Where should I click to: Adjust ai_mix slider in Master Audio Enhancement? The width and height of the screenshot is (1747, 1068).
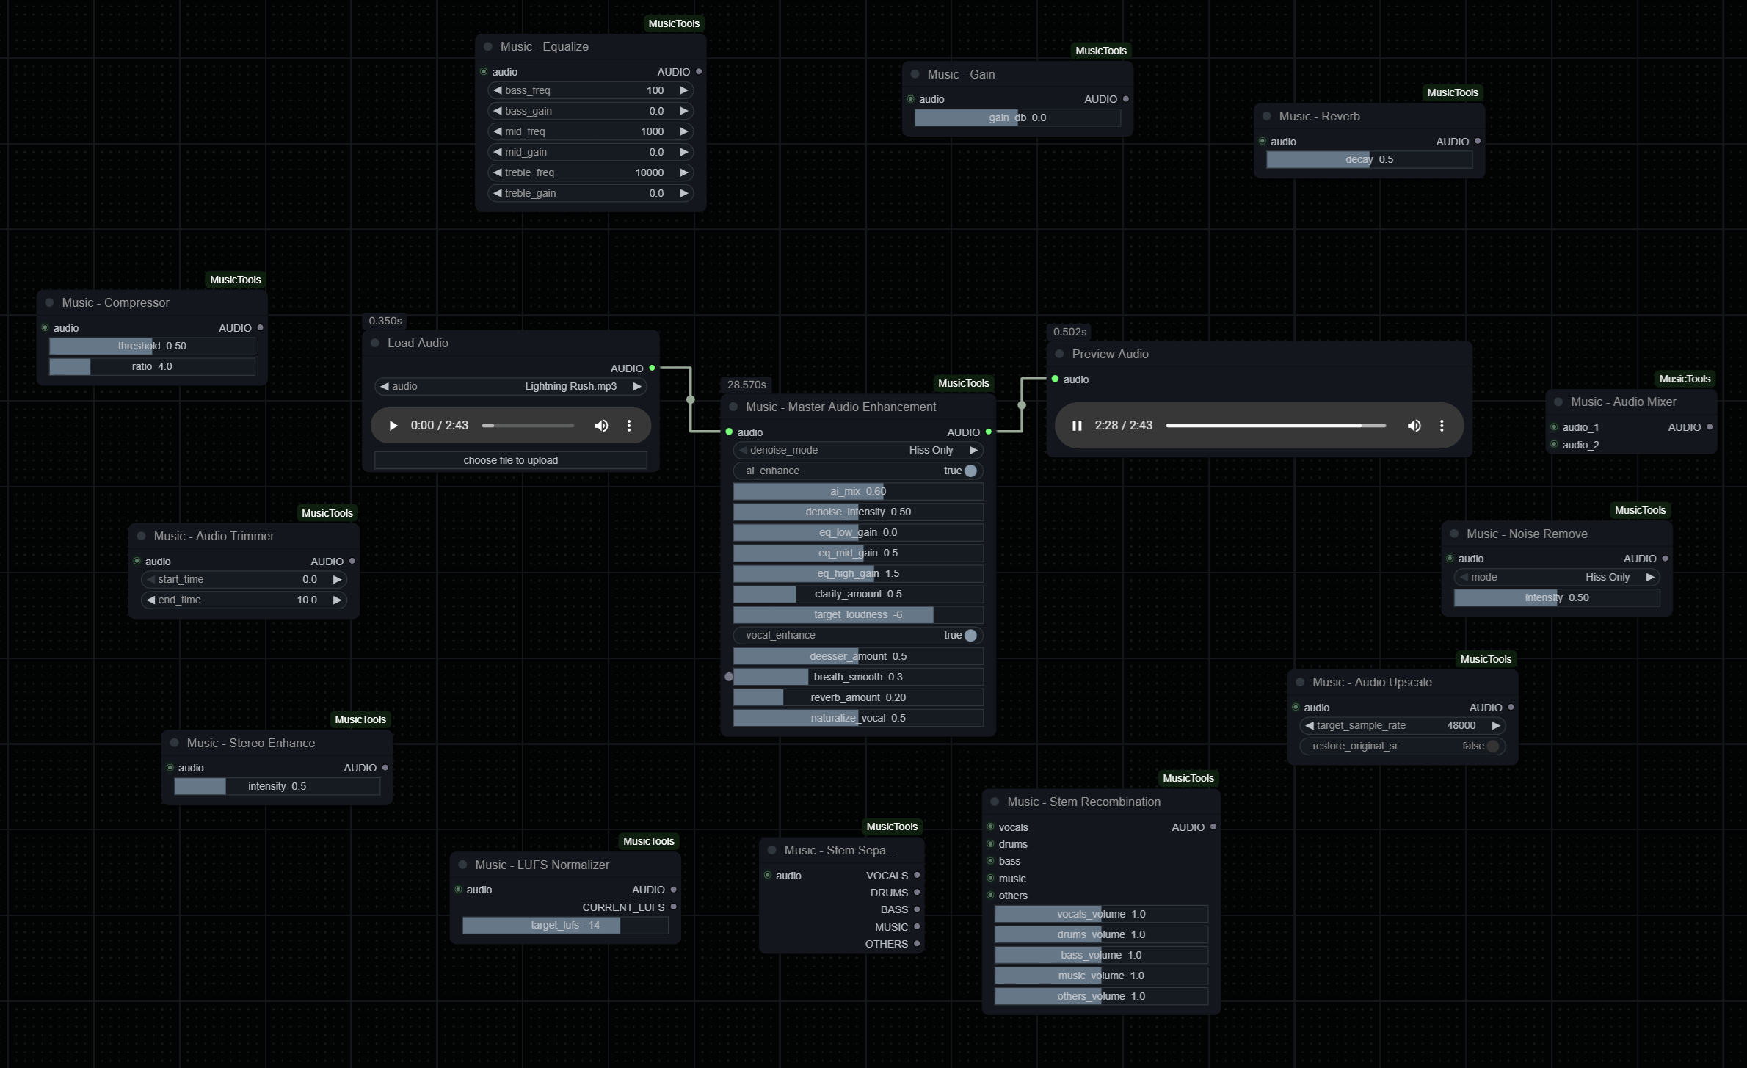858,491
